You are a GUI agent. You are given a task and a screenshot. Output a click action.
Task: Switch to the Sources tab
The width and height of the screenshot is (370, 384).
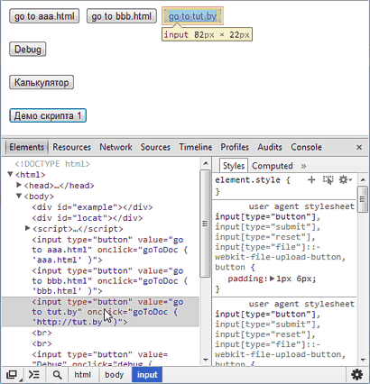click(155, 147)
